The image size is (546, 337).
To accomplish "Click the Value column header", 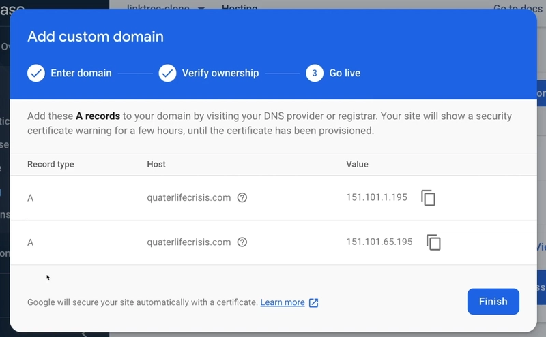I will [x=357, y=164].
